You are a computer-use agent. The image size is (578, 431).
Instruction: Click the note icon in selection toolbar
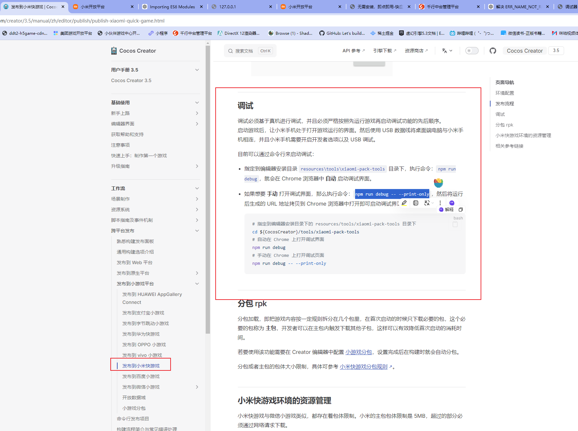pyautogui.click(x=416, y=203)
